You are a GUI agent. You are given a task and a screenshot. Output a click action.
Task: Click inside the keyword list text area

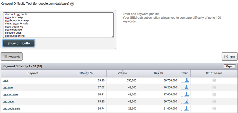[58, 25]
